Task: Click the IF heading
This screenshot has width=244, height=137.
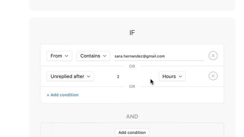Action: [132, 33]
